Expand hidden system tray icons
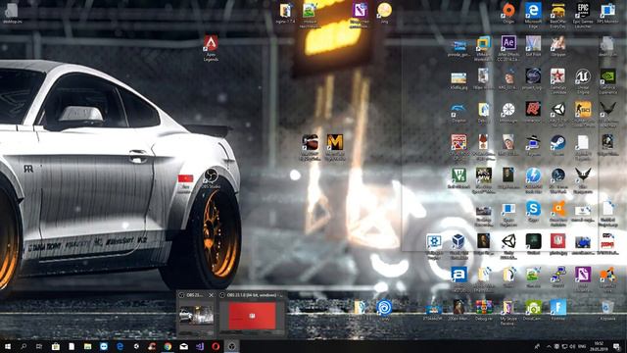Viewport: 627px width, 353px height. click(549, 346)
